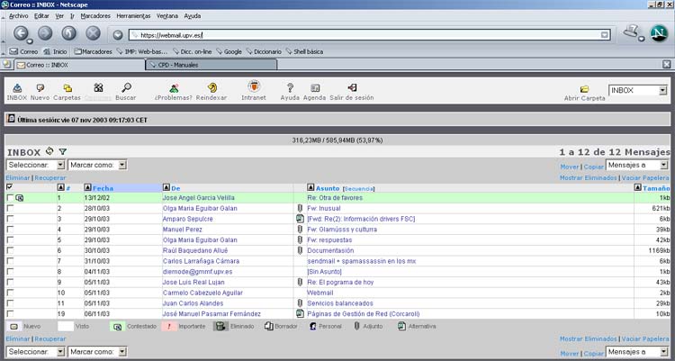Click the sort arrow icon before Tamaño column

coord(638,187)
